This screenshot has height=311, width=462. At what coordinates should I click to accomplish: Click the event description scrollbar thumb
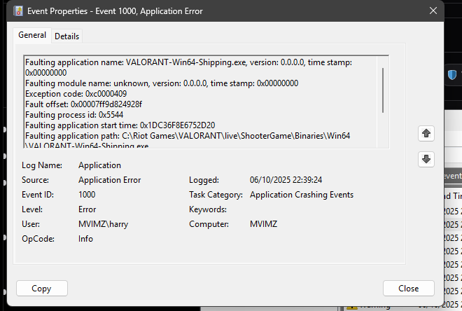click(x=383, y=90)
